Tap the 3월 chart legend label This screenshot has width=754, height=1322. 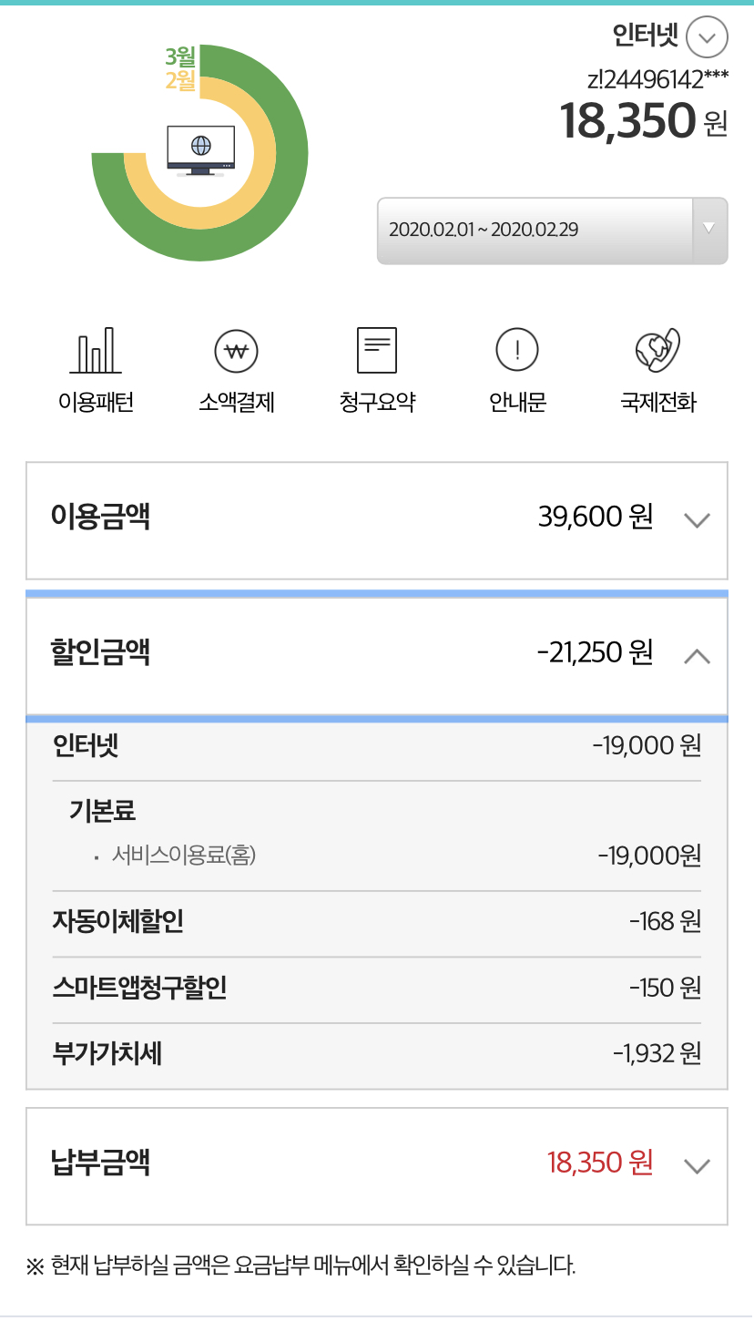tap(180, 56)
